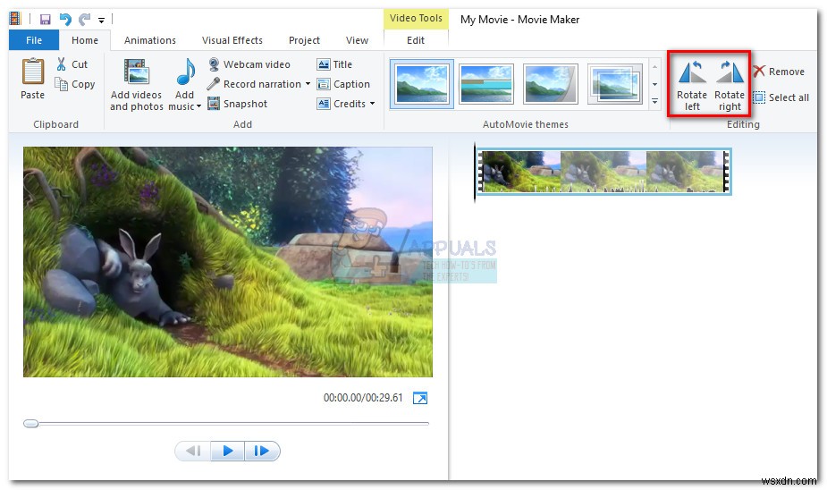Click the Add music note icon
Screen dimensions: 827x490
184,72
